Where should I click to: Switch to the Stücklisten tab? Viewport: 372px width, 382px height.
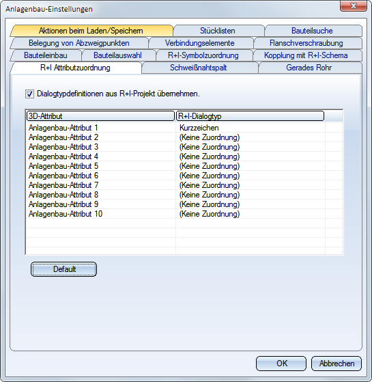[218, 31]
